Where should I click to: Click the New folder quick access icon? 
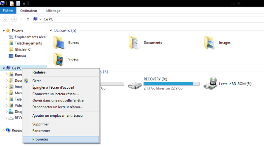click(18, 3)
